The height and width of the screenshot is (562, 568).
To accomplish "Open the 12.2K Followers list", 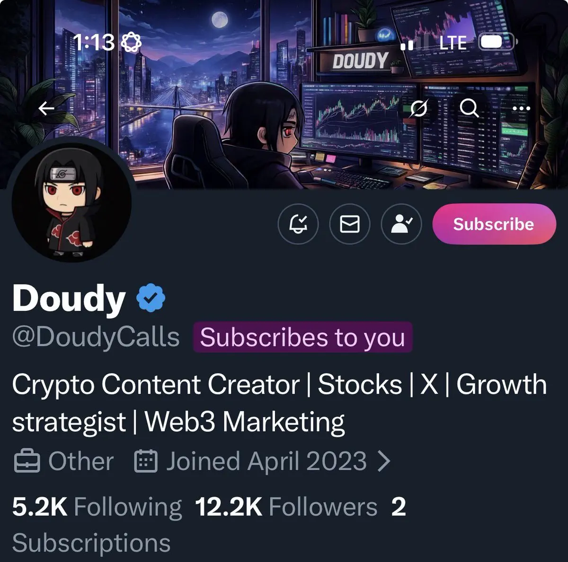I will coord(286,507).
